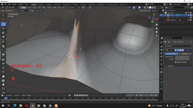193x108 pixels.
Task: Select the Transform tool in toolbar
Action: (3, 37)
